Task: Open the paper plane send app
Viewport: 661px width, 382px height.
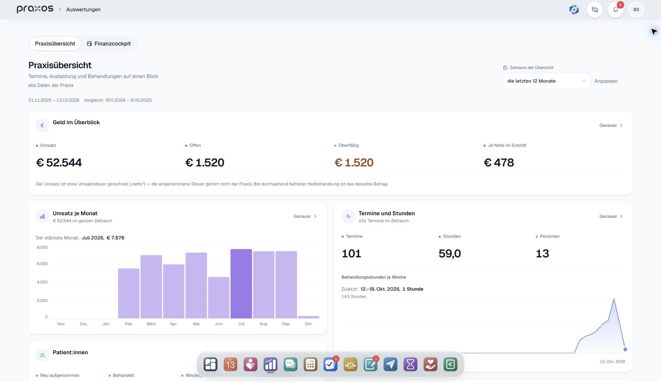Action: (x=390, y=365)
